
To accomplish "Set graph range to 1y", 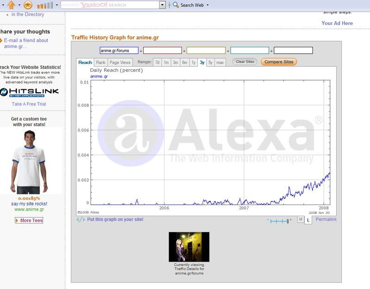I will click(194, 62).
